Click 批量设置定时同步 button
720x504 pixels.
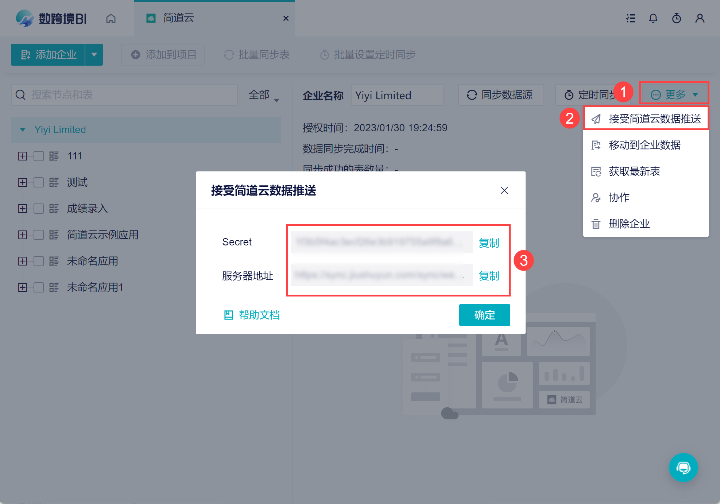click(x=368, y=55)
